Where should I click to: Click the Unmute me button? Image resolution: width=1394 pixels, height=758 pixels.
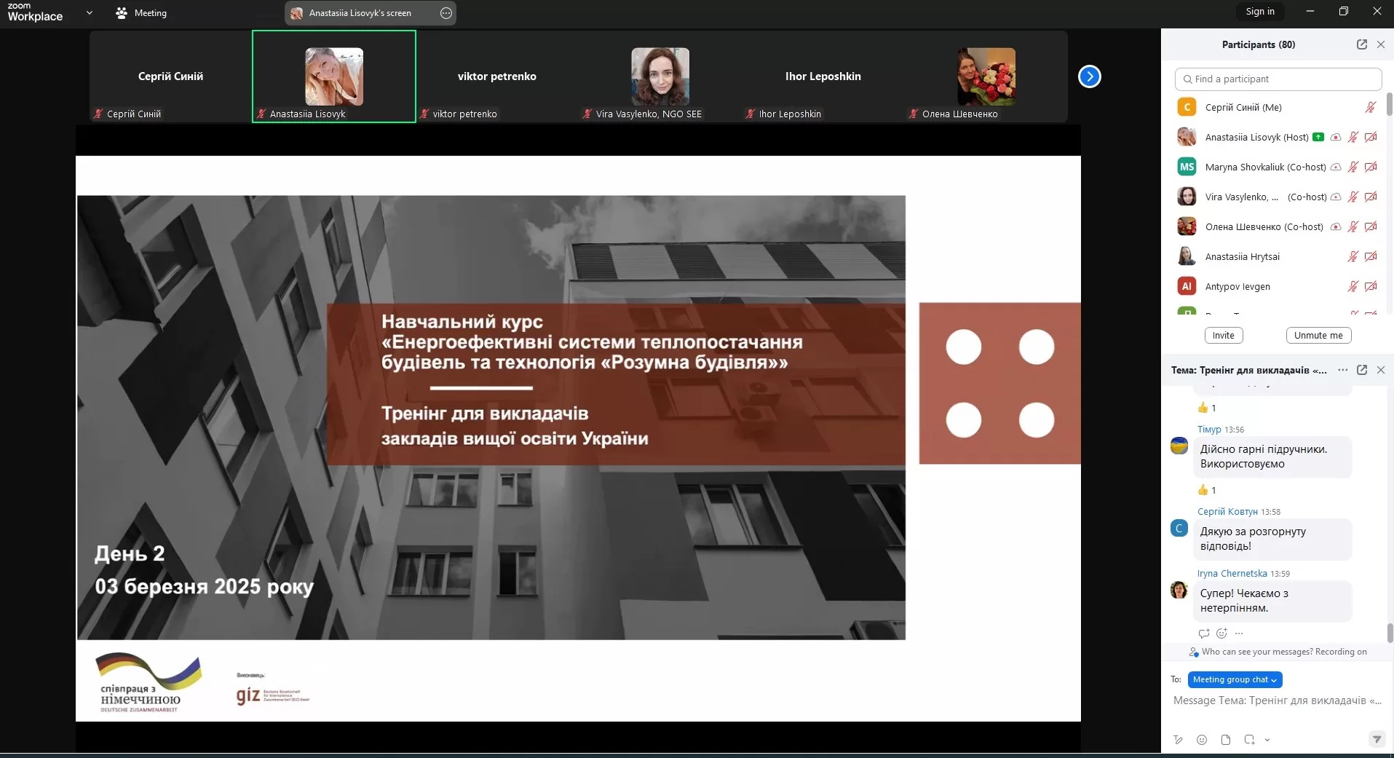[x=1318, y=336]
